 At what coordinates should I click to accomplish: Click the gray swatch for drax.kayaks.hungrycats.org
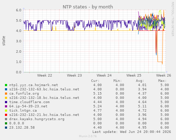pyautogui.click(x=6, y=119)
